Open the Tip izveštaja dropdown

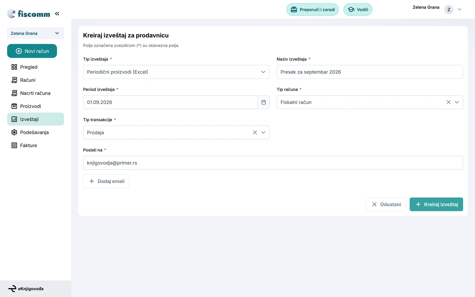[x=176, y=72]
